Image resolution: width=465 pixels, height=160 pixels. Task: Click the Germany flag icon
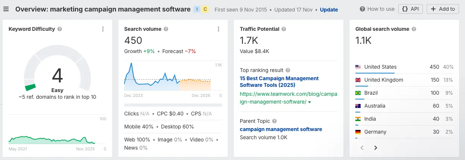(358, 132)
